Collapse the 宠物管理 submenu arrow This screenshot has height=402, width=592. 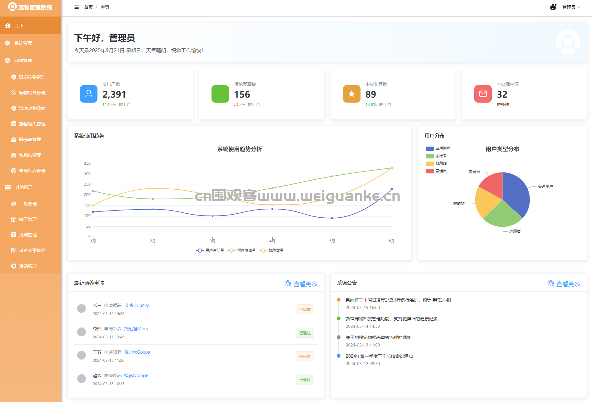tap(53, 60)
